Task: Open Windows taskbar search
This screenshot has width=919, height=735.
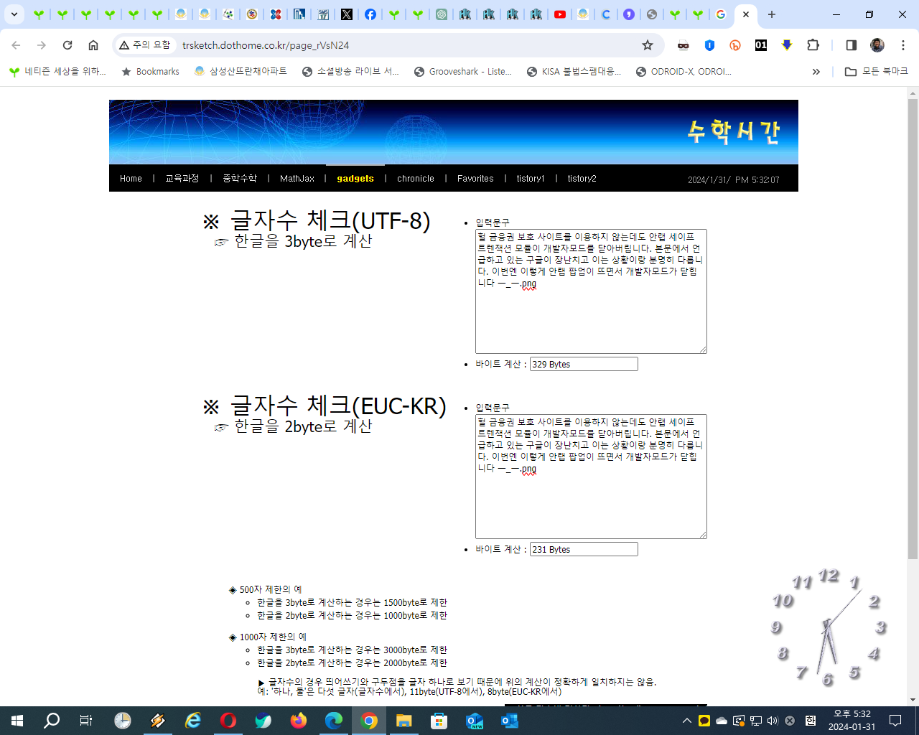Action: [x=52, y=721]
